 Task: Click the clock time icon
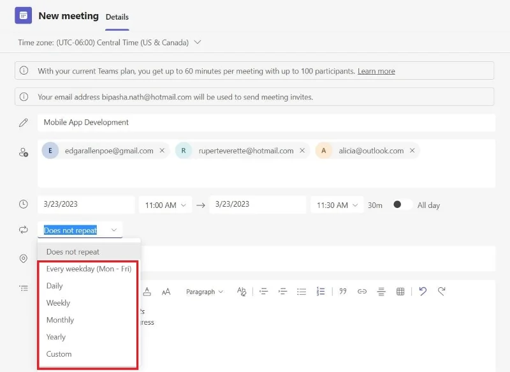(x=24, y=204)
